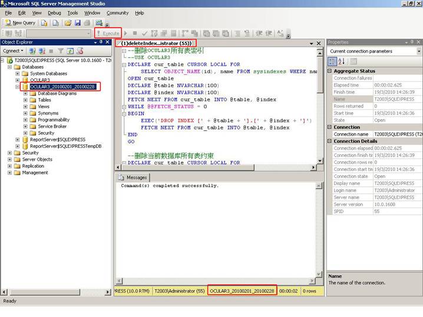Click the Activity Monitor toolbar icon
Viewport: 423px width, 317px height.
point(99,23)
